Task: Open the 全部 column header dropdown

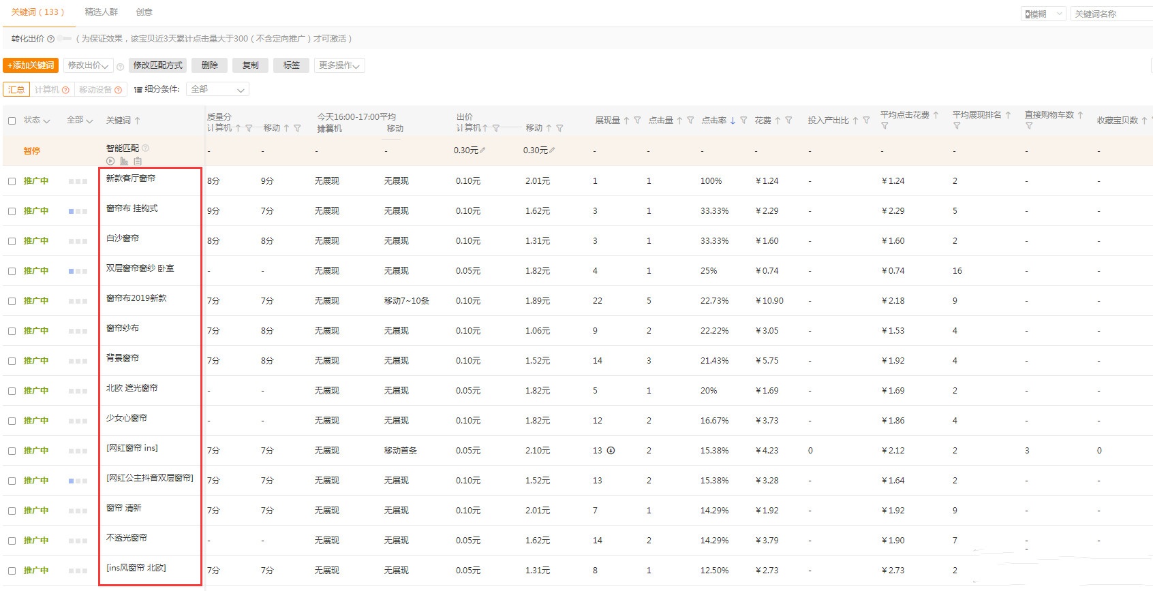Action: click(80, 121)
